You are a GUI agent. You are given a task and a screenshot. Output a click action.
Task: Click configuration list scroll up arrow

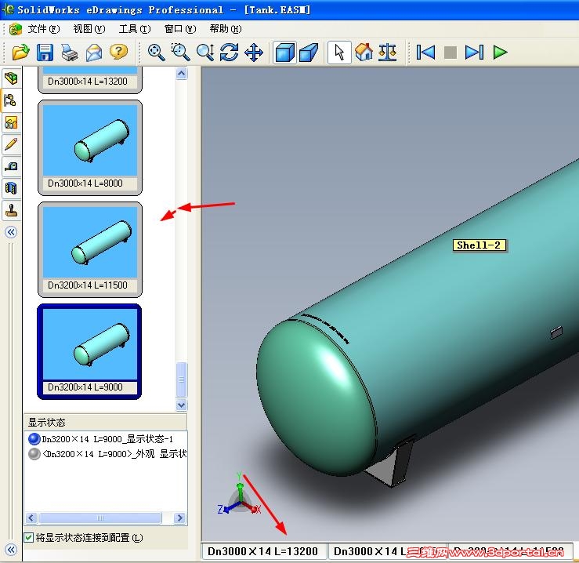(x=181, y=74)
